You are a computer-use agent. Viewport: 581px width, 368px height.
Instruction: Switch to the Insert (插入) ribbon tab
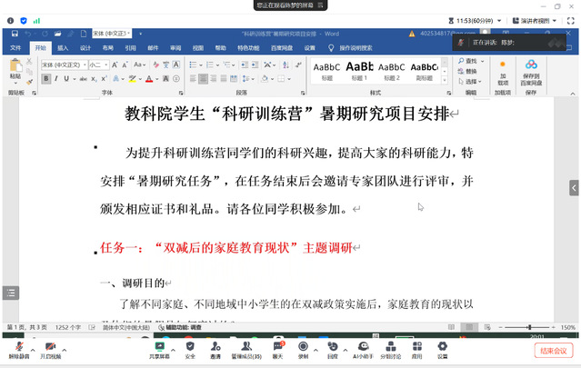tap(63, 47)
